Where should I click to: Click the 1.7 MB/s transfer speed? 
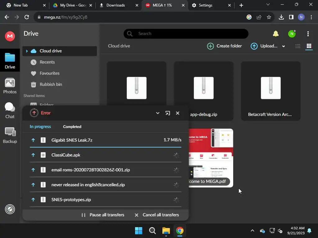point(172,140)
